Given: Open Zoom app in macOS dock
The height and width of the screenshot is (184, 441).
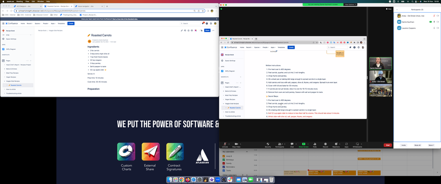Looking at the screenshot, I should [x=218, y=180].
